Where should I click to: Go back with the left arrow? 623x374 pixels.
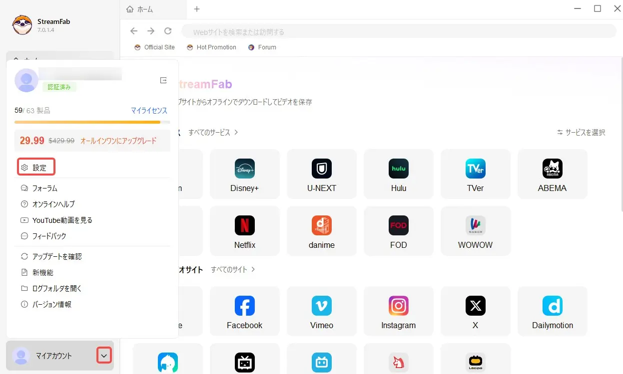point(134,31)
